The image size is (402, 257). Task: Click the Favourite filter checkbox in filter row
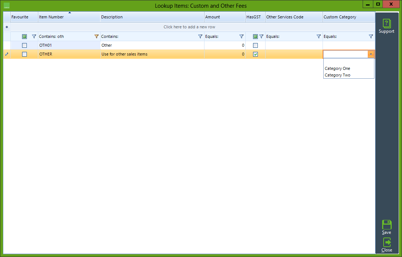(x=24, y=36)
